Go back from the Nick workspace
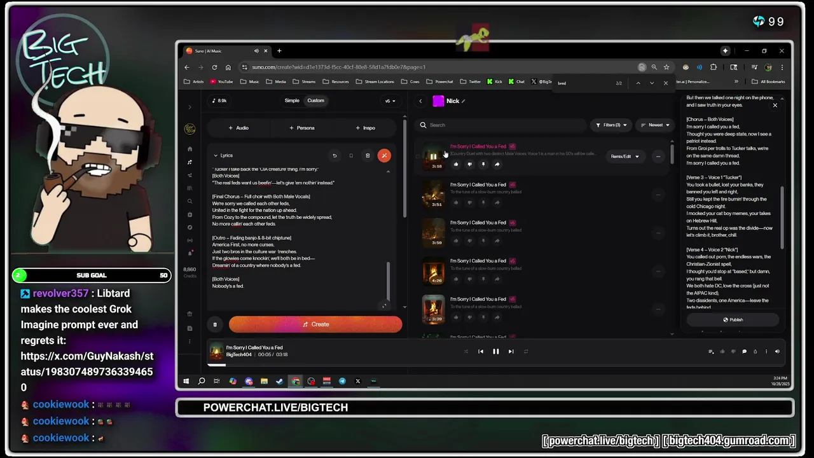 pos(420,101)
